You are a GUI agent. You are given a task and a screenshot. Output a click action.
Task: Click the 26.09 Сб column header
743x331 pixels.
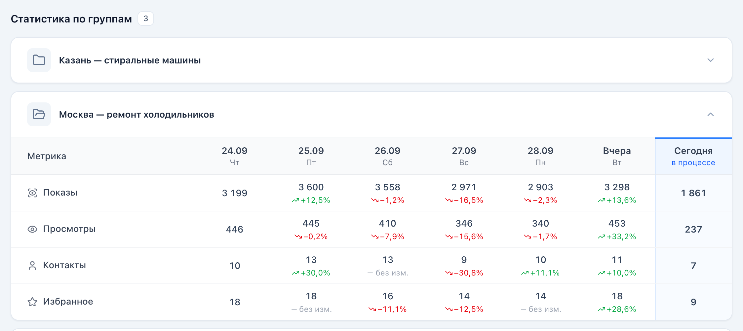387,156
